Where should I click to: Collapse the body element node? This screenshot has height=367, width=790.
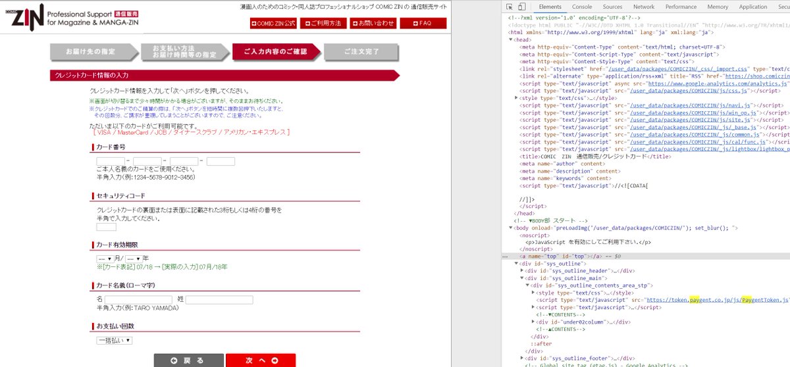tap(511, 228)
